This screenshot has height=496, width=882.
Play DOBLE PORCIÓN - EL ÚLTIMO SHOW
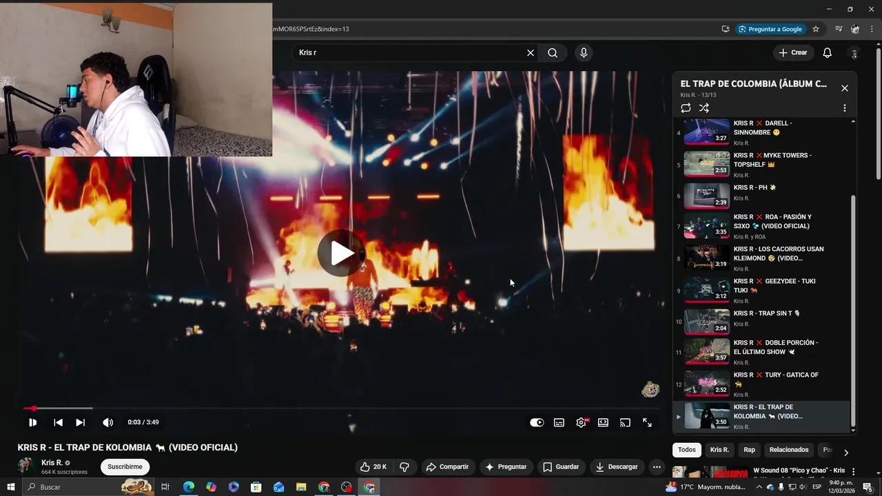761,351
